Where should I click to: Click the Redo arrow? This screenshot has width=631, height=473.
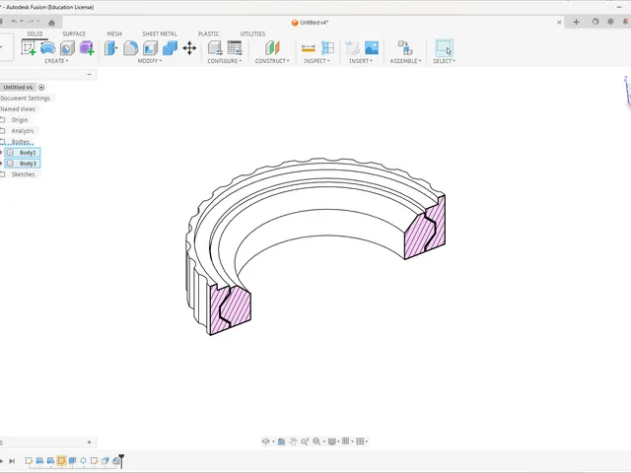(x=31, y=22)
